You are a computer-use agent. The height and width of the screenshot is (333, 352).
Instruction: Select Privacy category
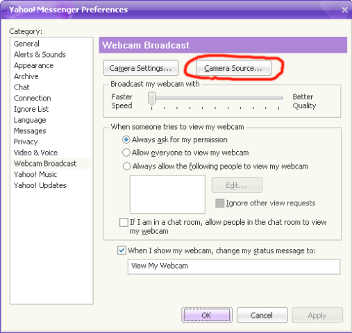pyautogui.click(x=26, y=142)
